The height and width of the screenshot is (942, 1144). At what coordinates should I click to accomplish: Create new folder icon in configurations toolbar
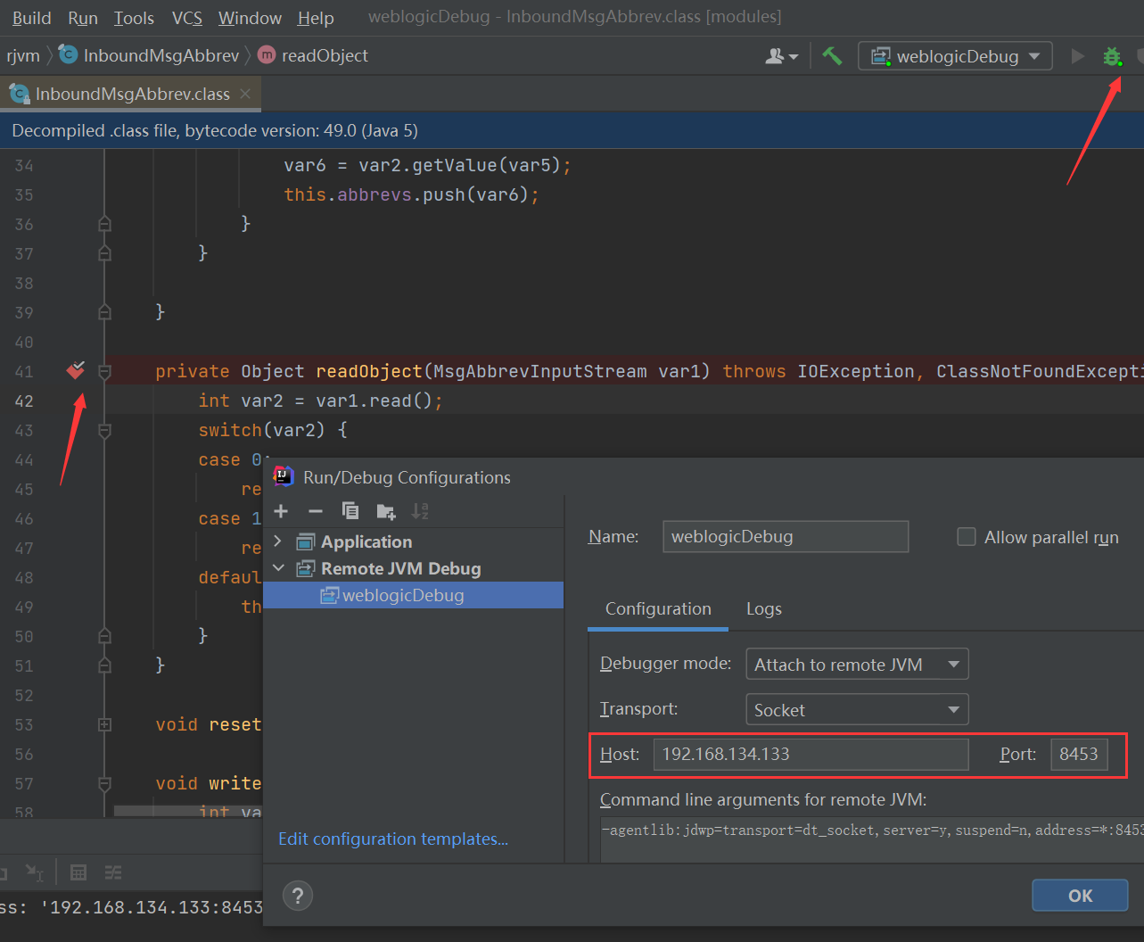pos(386,511)
